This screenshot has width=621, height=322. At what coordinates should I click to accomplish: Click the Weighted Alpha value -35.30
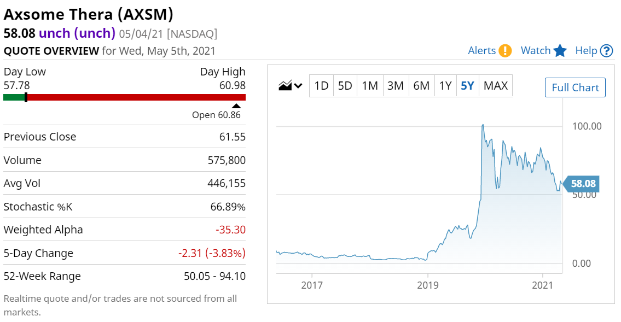click(x=230, y=230)
